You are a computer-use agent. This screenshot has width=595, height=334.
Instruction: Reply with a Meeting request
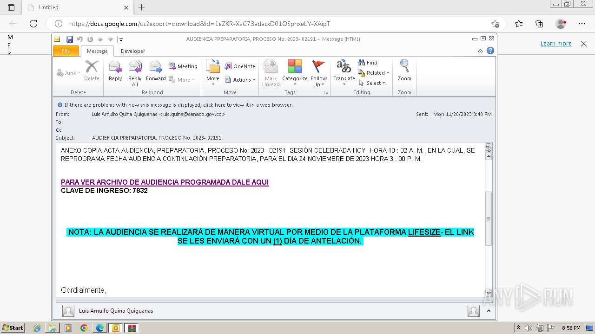pos(183,66)
